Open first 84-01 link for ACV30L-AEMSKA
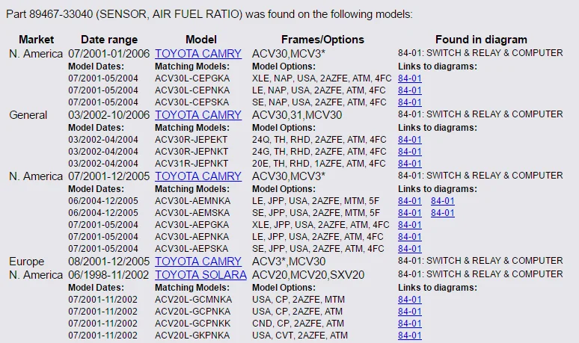 tap(409, 213)
